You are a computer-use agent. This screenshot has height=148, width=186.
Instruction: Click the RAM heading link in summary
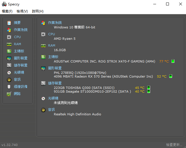[x=52, y=45]
